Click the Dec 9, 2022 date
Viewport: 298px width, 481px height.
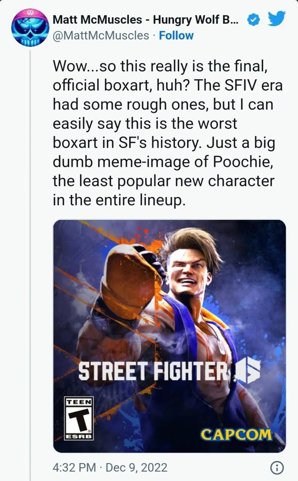tap(136, 468)
